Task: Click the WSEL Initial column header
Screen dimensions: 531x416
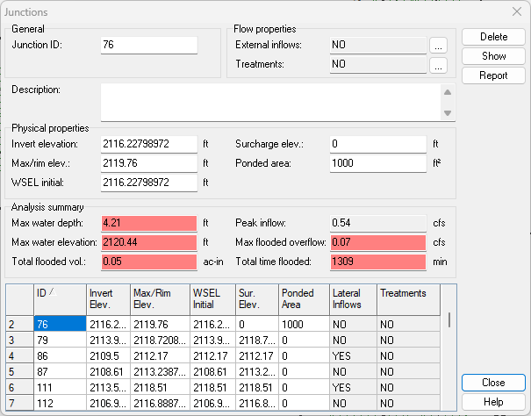Action: click(x=212, y=300)
